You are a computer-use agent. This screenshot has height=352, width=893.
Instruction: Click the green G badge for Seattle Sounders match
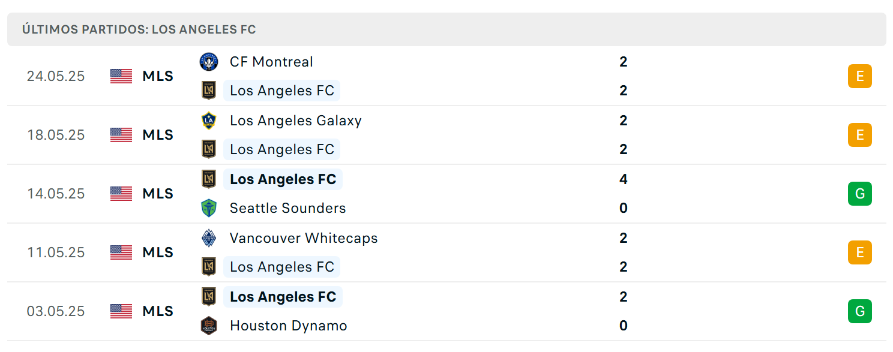coord(859,194)
